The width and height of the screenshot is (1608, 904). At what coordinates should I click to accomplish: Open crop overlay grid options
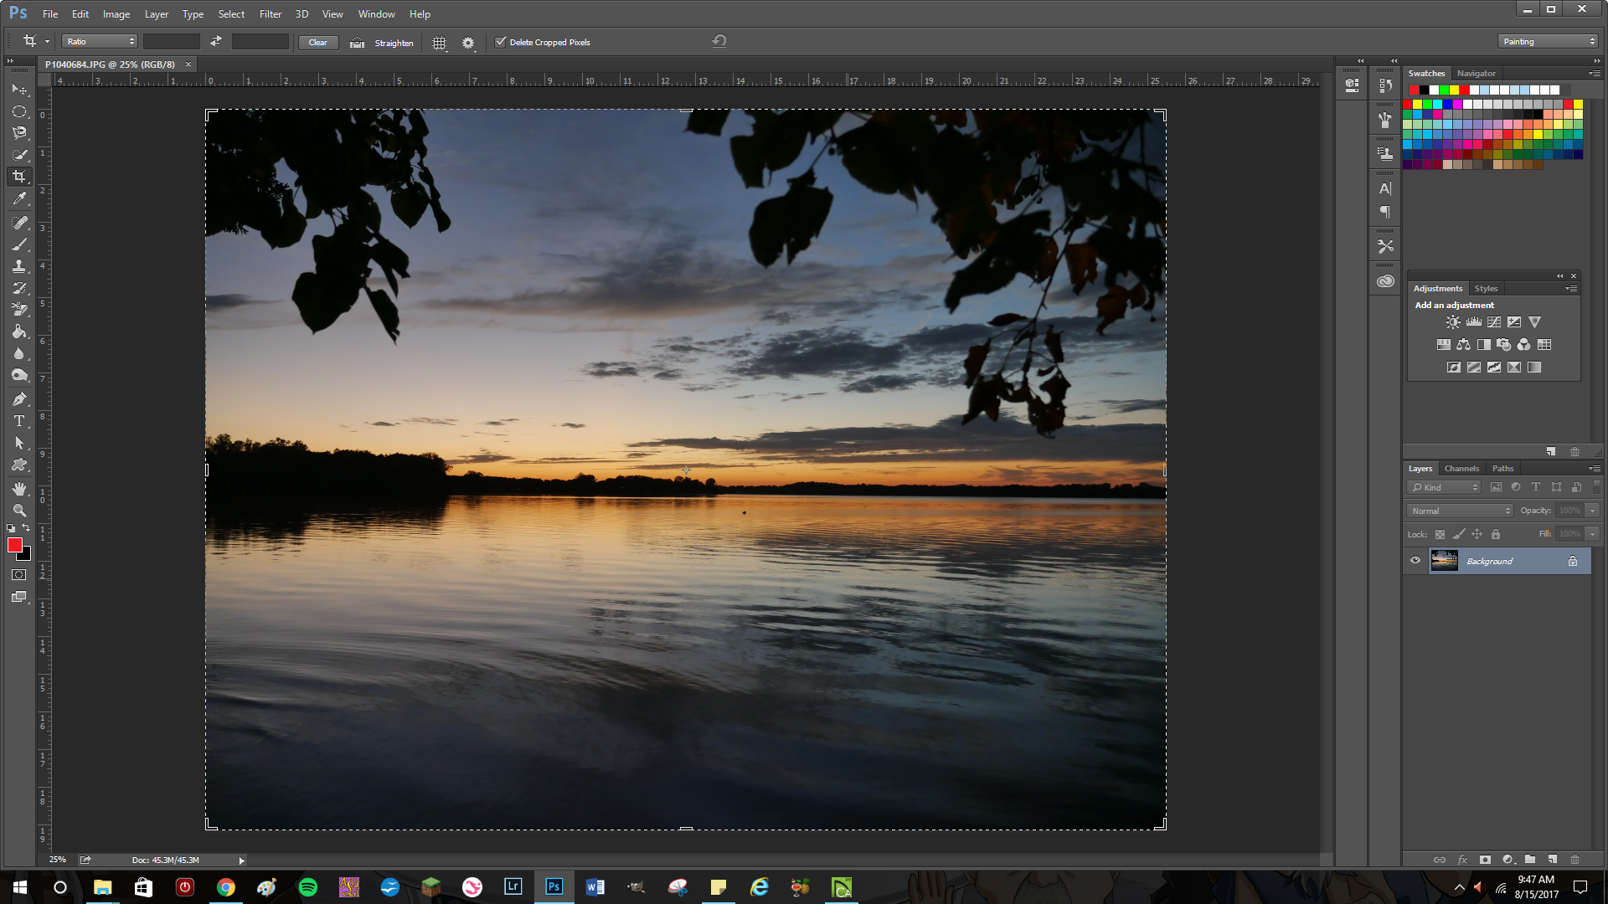pos(439,43)
